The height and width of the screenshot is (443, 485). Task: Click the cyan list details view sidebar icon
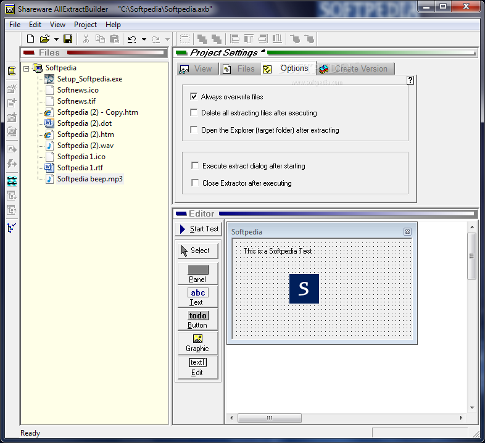click(x=12, y=181)
